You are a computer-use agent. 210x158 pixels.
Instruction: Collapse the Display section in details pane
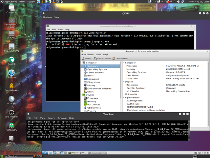click(123, 82)
